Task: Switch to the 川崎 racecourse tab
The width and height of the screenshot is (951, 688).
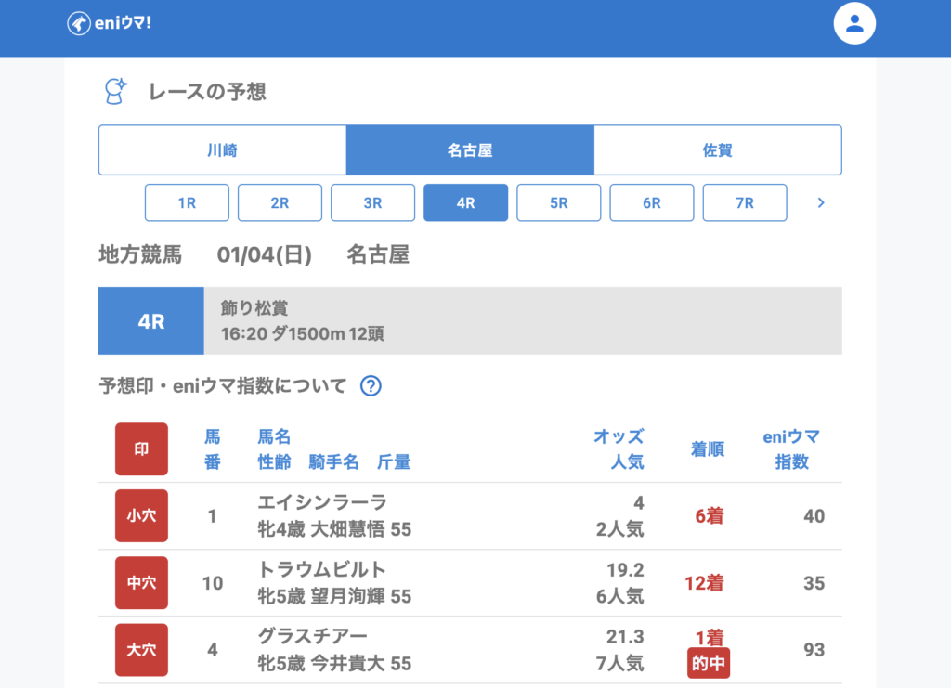Action: pos(222,150)
